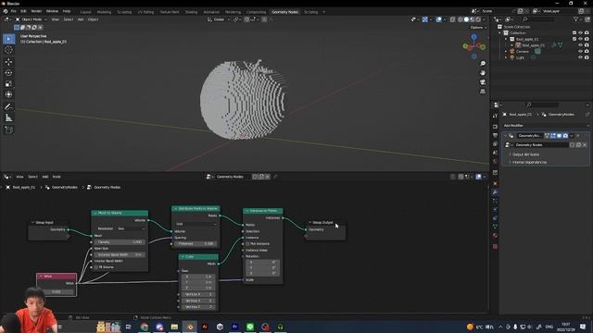Toggle camera view gizmo icon

tap(483, 82)
